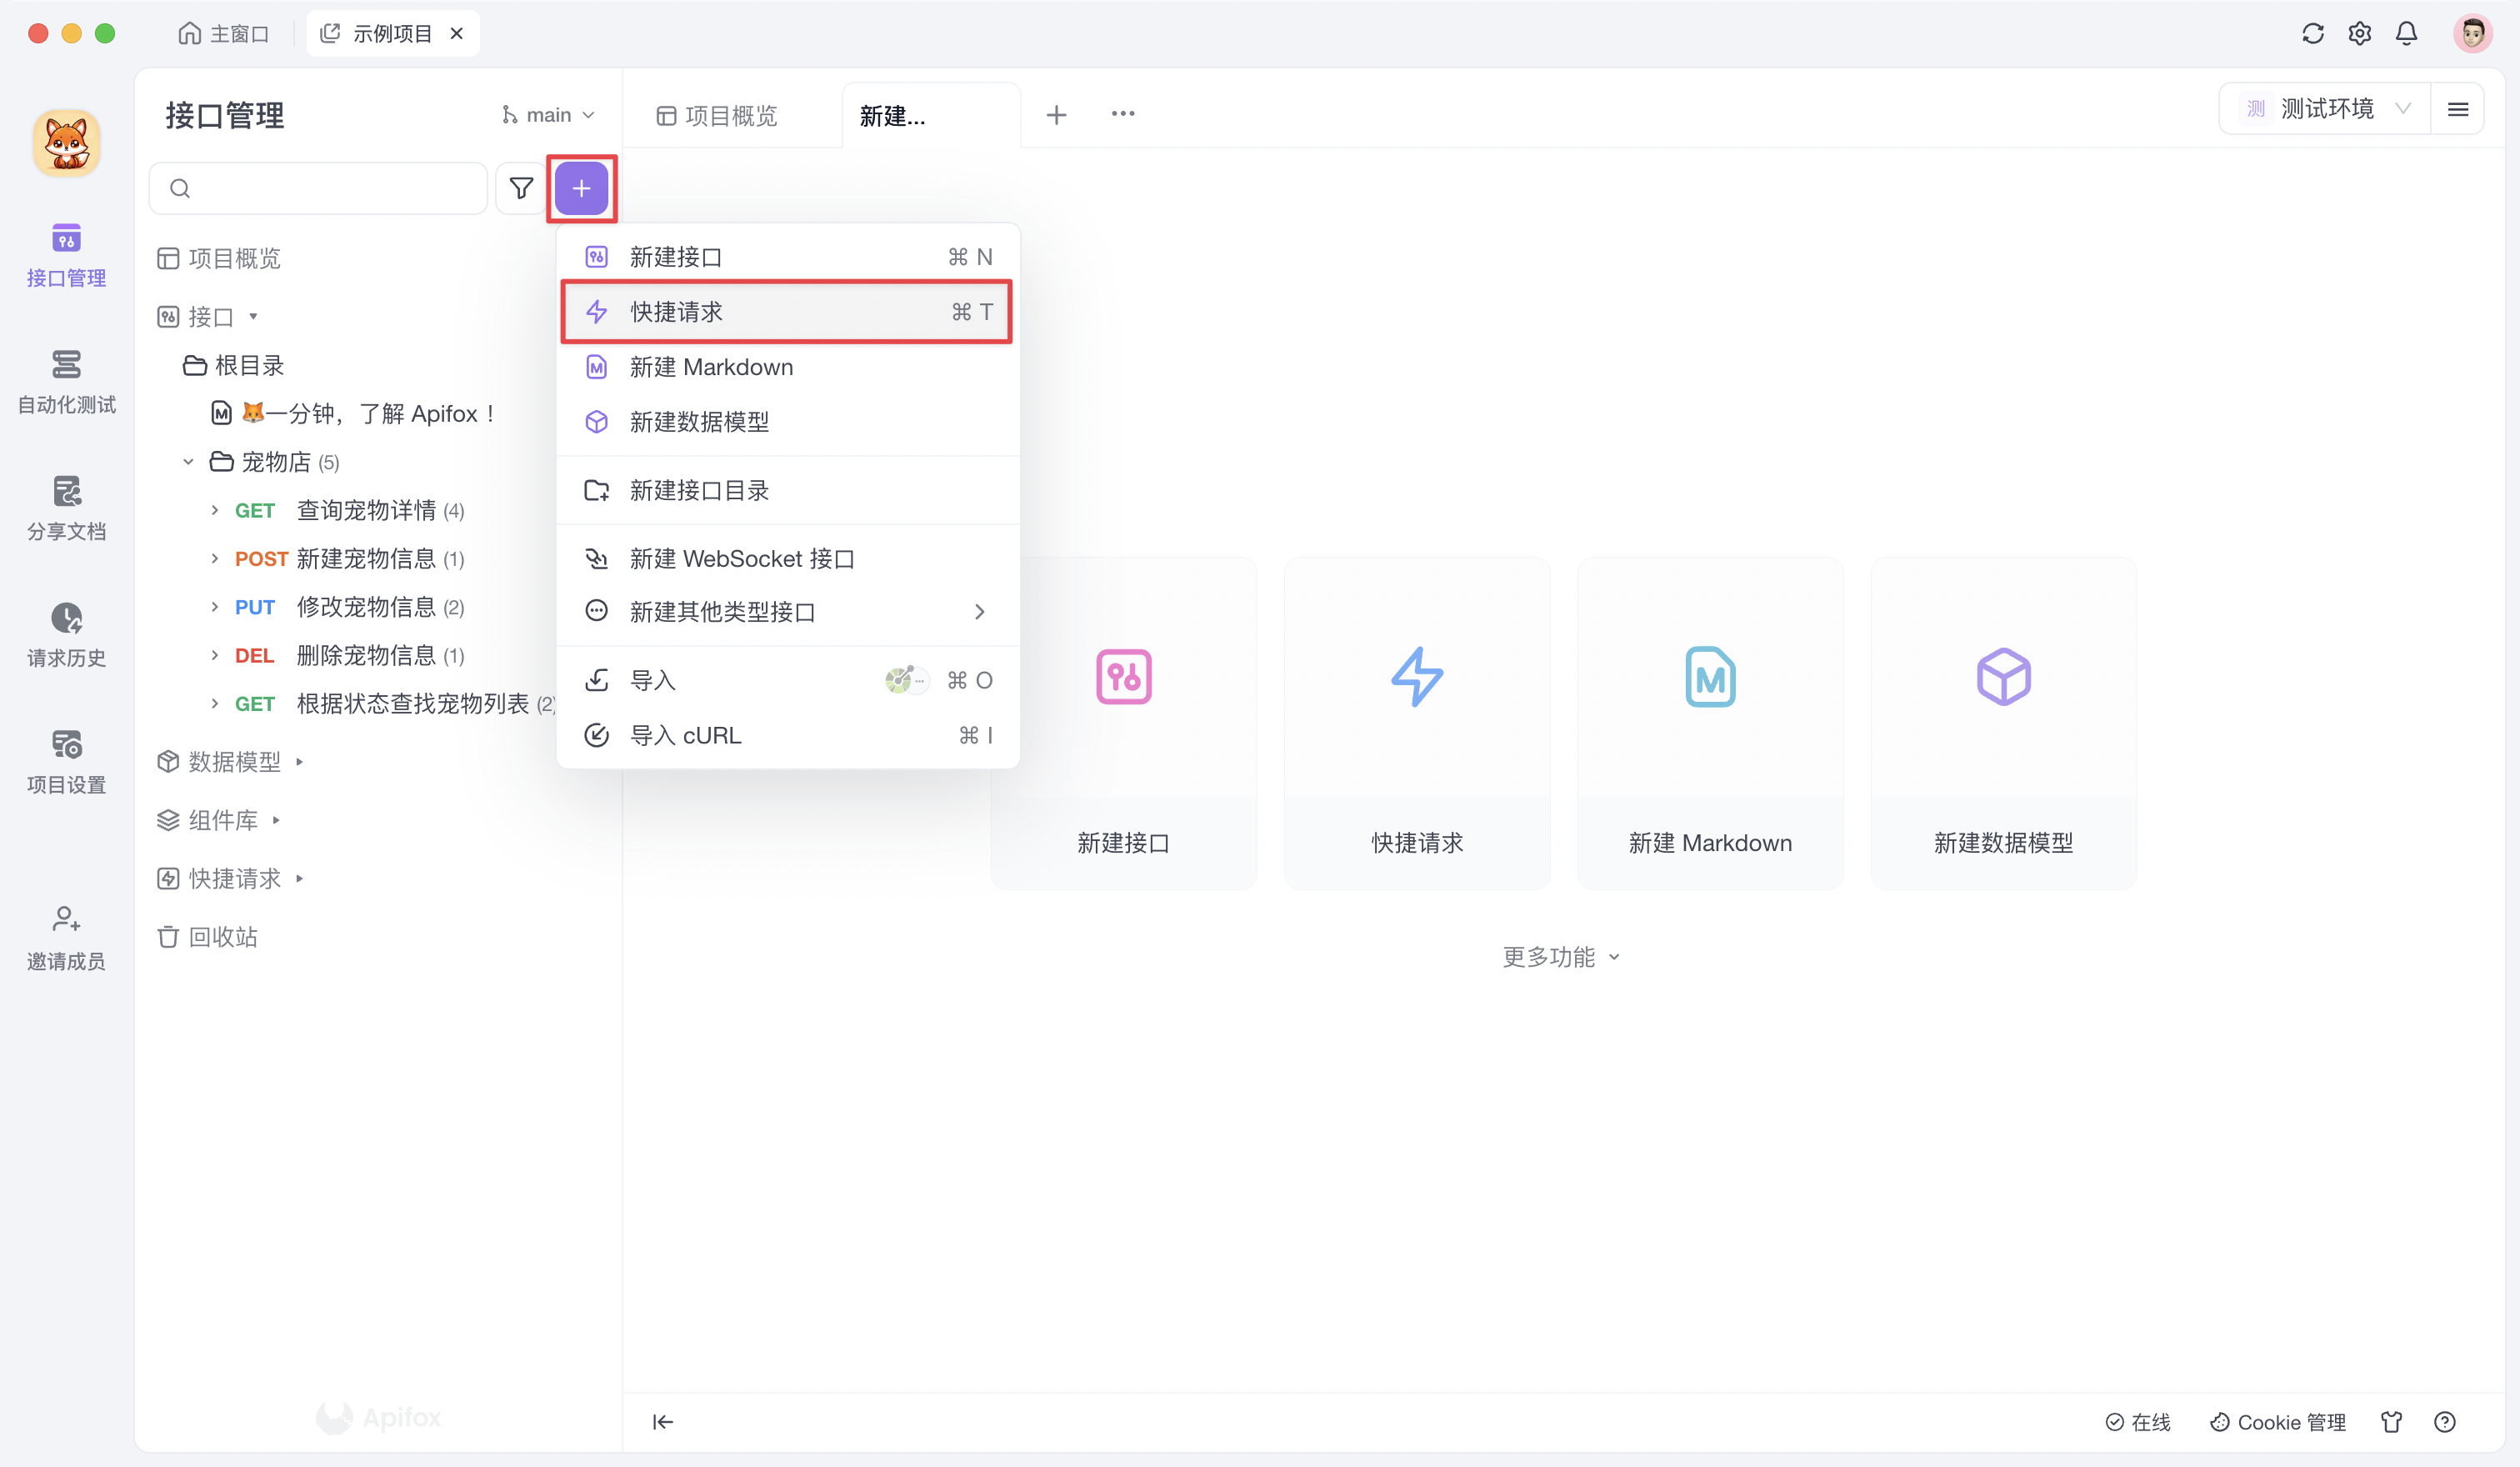This screenshot has height=1467, width=2520.
Task: Click the 更多功能 link
Action: [1559, 956]
